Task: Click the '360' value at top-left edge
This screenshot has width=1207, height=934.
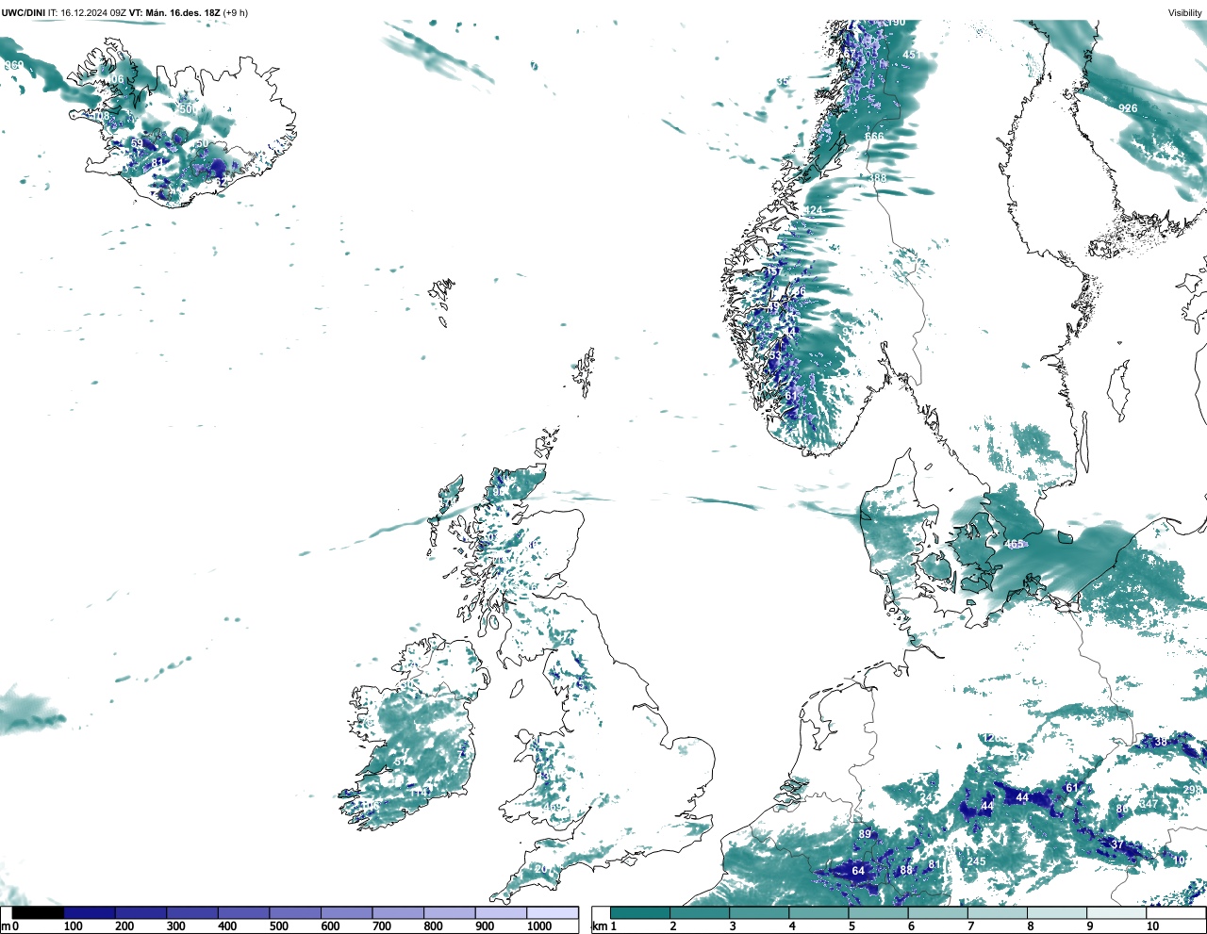Action: click(13, 65)
